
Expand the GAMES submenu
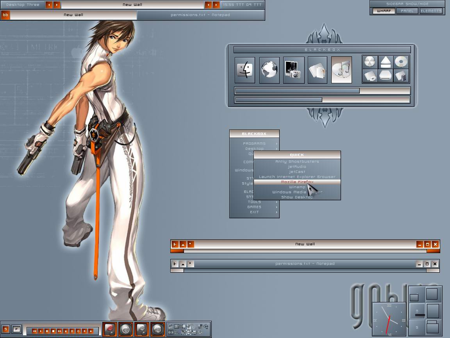coord(254,207)
